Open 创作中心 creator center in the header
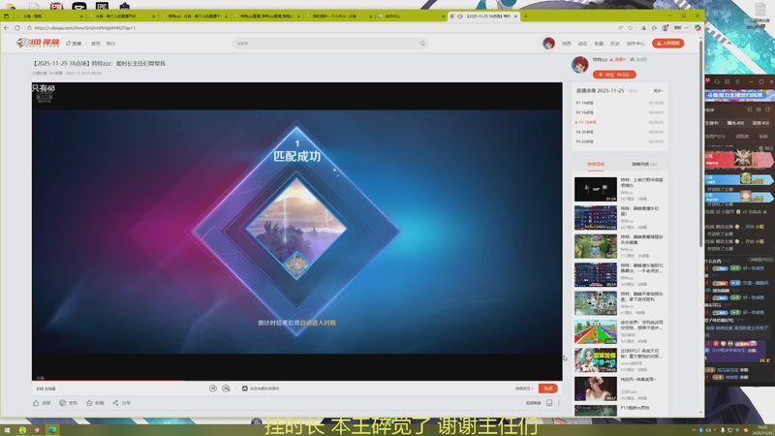The width and height of the screenshot is (775, 436). [x=635, y=44]
